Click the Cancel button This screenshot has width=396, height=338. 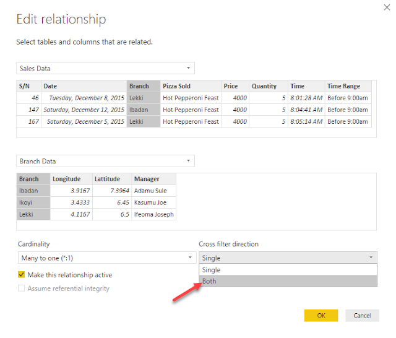[362, 315]
